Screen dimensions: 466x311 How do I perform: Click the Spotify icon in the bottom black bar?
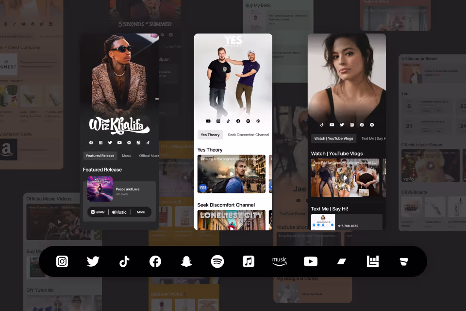pos(217,261)
